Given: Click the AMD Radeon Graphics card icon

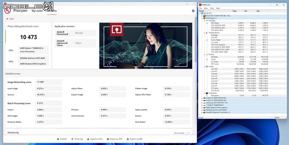Looking at the screenshot, I should 205,108.
